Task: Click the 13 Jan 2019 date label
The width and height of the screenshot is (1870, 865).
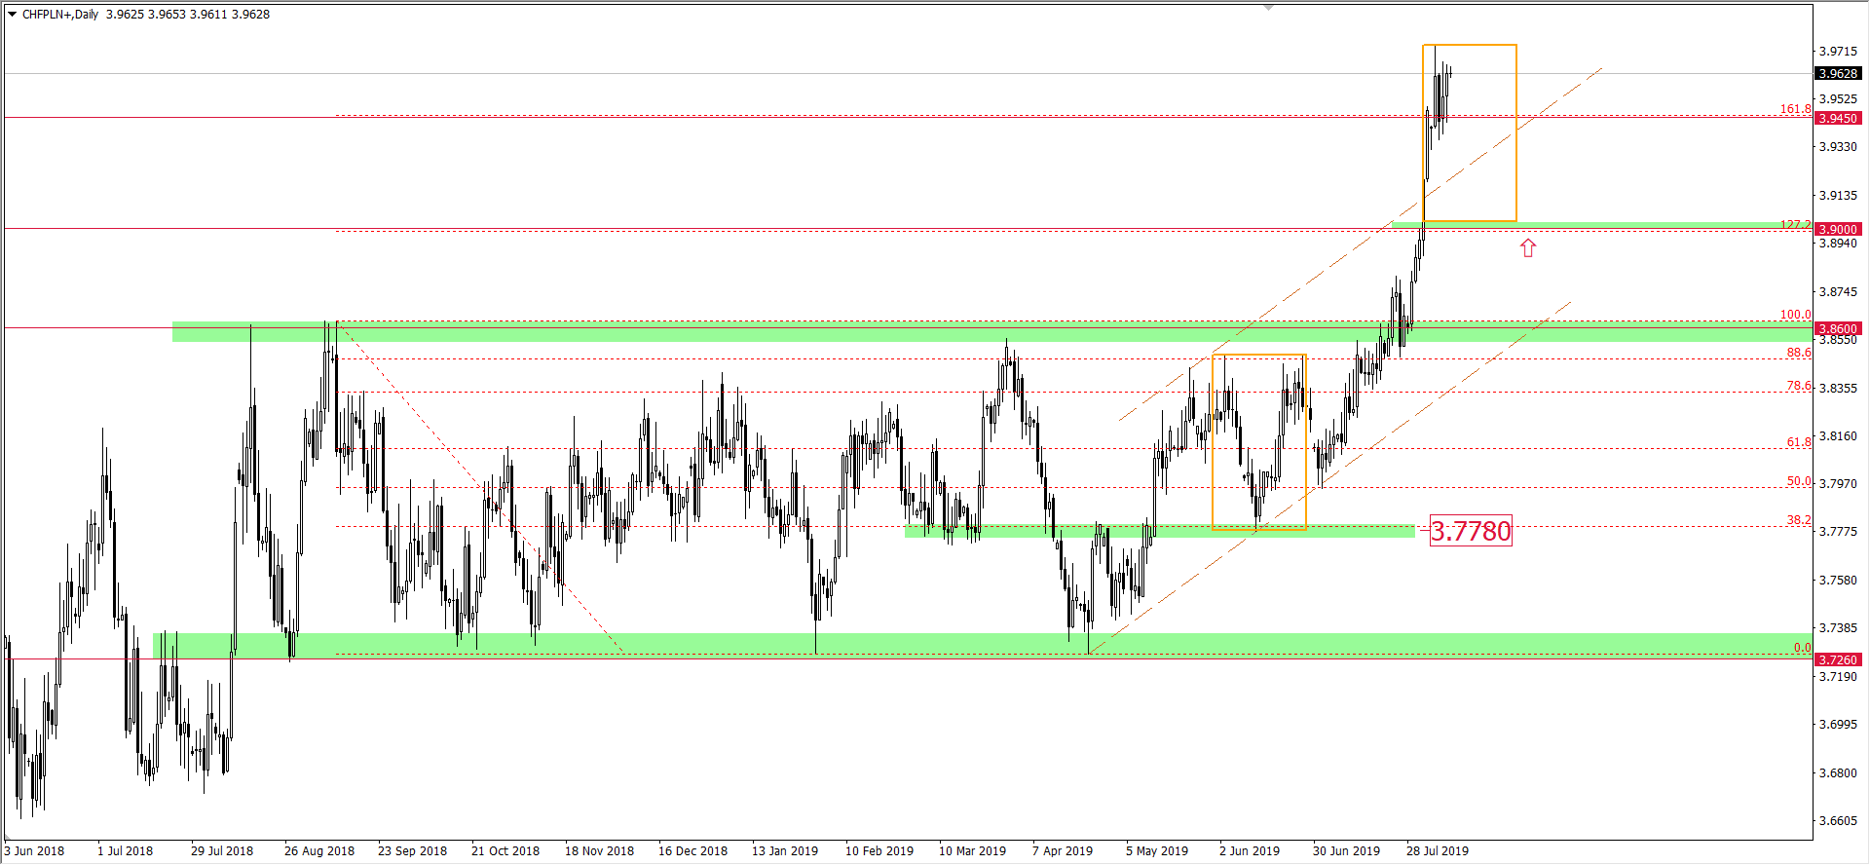Action: pos(784,850)
